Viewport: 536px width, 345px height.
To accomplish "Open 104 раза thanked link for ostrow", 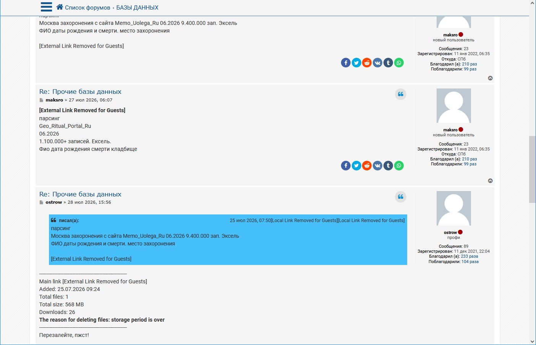I will (470, 262).
